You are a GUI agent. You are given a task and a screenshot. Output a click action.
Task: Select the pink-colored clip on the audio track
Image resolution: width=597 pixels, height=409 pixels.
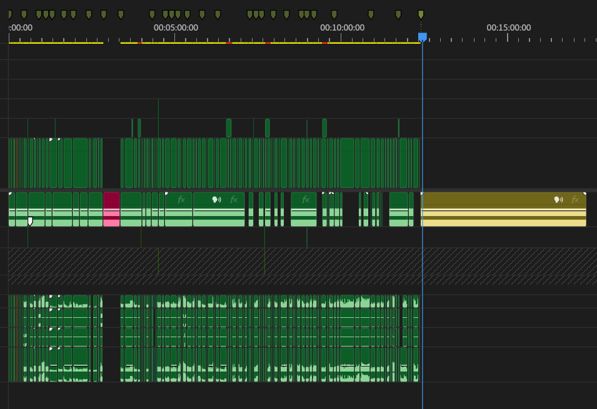[111, 209]
